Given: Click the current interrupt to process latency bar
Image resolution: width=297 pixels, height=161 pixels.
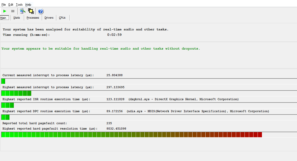Looking at the screenshot, I should coord(3,81).
